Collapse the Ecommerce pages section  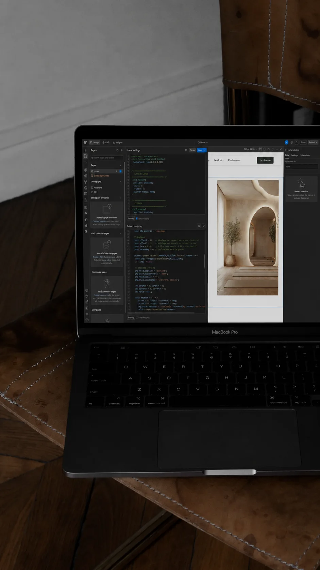[x=121, y=272]
